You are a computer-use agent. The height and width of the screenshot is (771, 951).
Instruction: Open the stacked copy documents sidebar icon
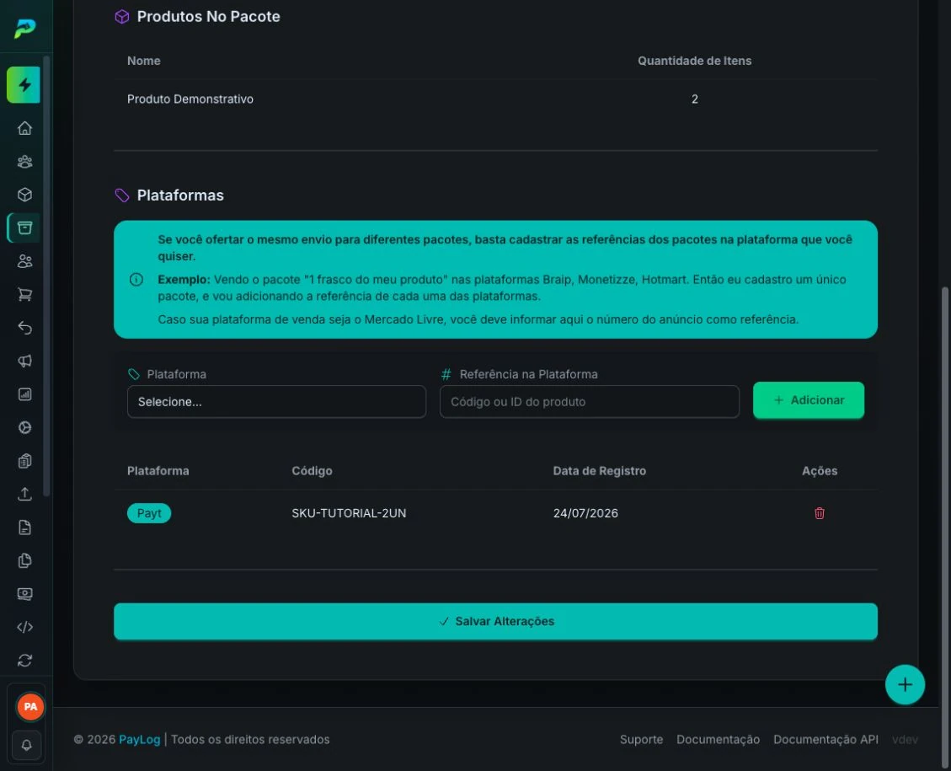25,560
